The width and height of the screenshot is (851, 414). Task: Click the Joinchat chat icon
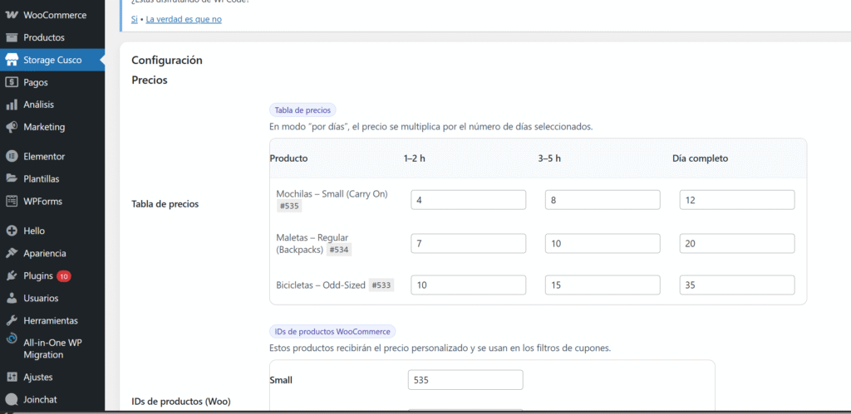[12, 399]
